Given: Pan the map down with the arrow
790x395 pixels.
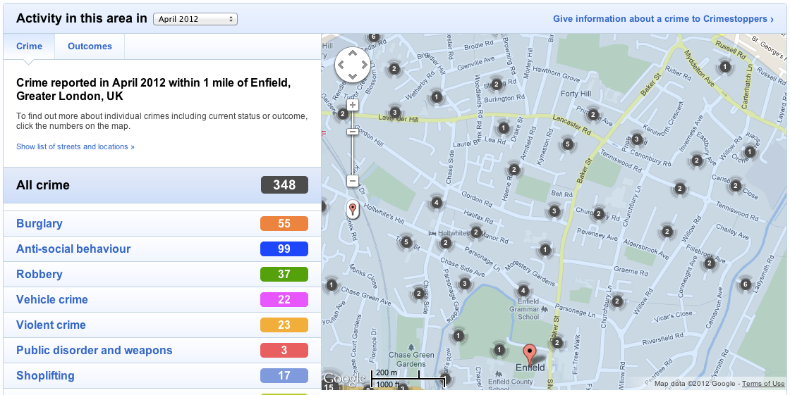Looking at the screenshot, I should [x=351, y=77].
